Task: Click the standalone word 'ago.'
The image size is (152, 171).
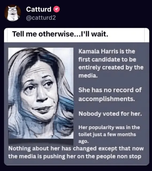Action: (x=83, y=142)
